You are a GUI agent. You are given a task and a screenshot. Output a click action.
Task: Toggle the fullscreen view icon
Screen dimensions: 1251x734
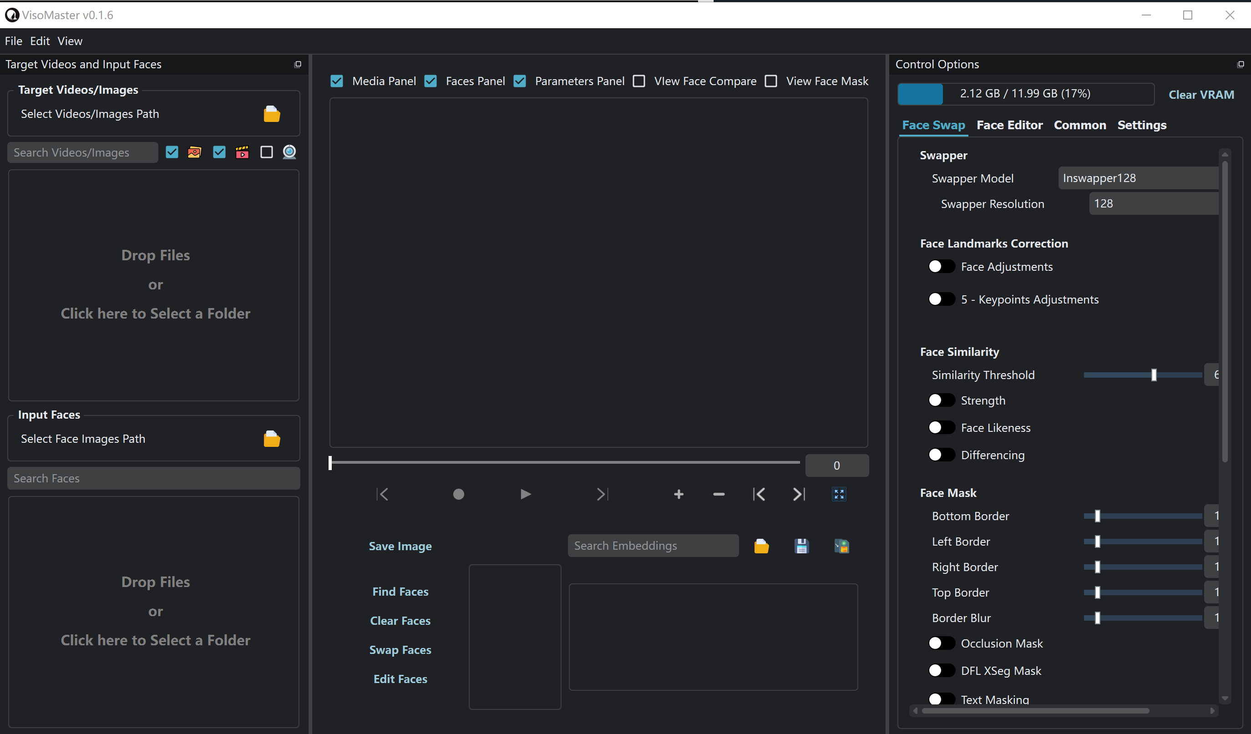[x=838, y=494]
